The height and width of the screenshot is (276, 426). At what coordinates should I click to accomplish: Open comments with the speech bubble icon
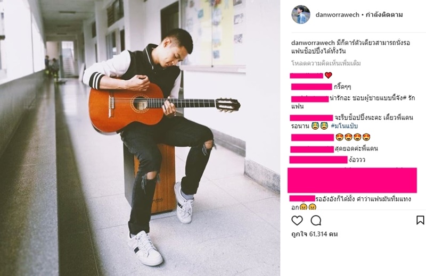click(x=316, y=221)
